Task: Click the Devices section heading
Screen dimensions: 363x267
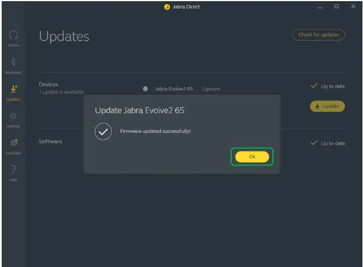Action: (48, 84)
